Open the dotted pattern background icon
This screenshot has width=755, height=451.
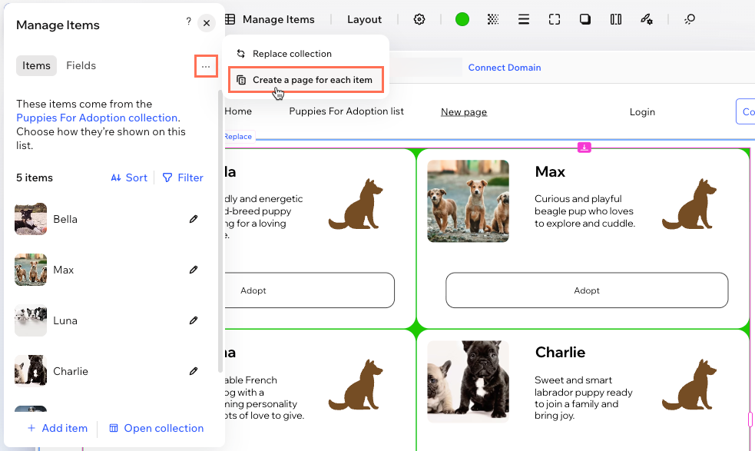pos(493,19)
